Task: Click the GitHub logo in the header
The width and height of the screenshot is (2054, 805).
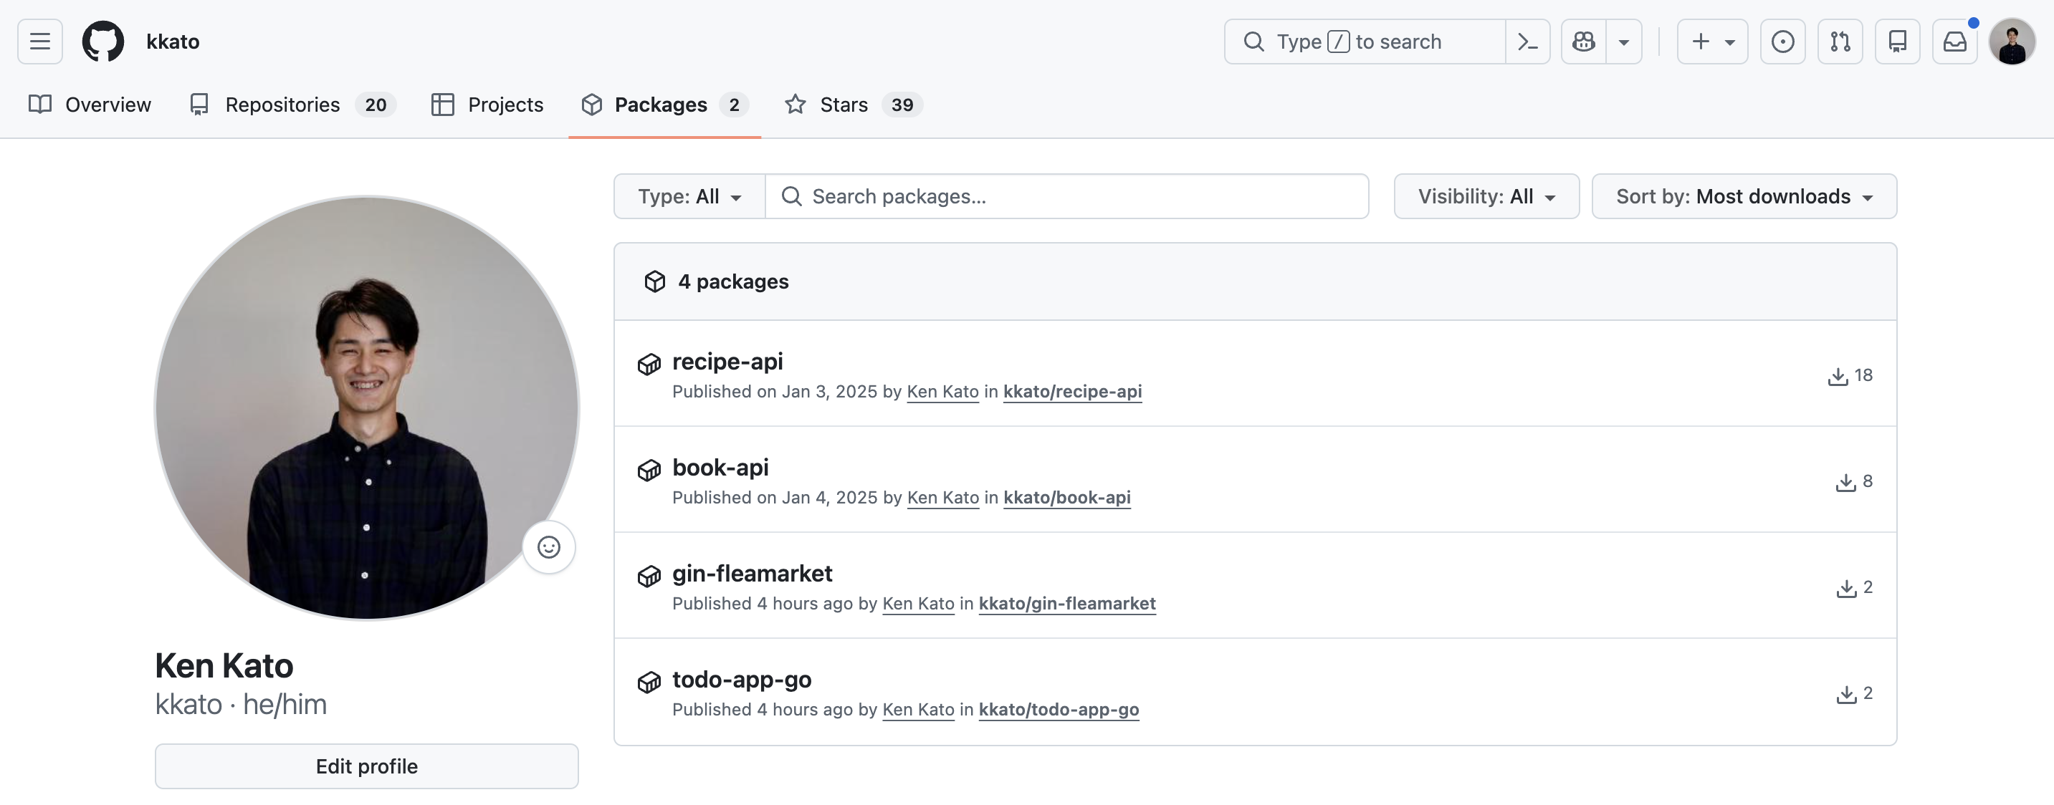Action: pyautogui.click(x=103, y=41)
